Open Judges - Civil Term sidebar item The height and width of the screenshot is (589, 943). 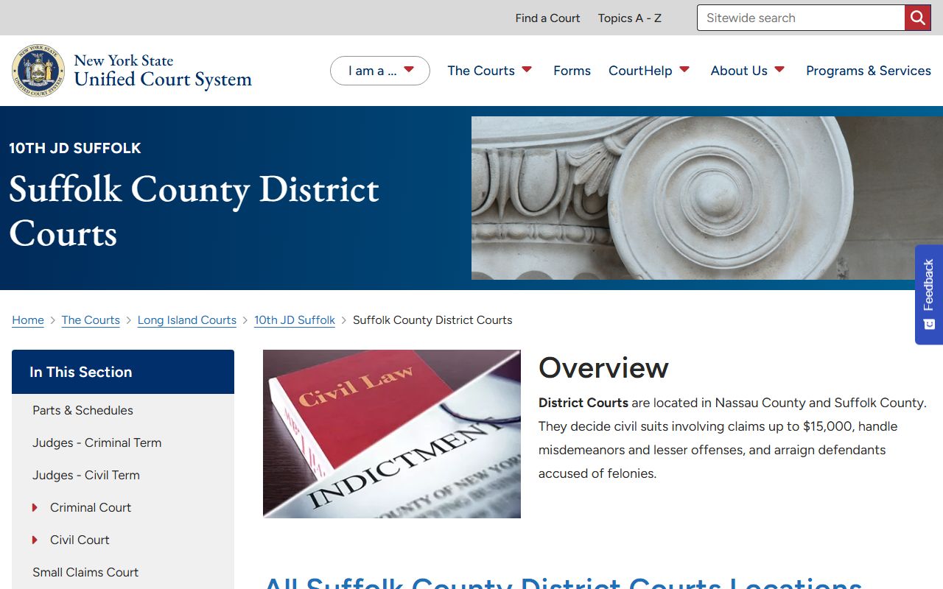(x=86, y=475)
